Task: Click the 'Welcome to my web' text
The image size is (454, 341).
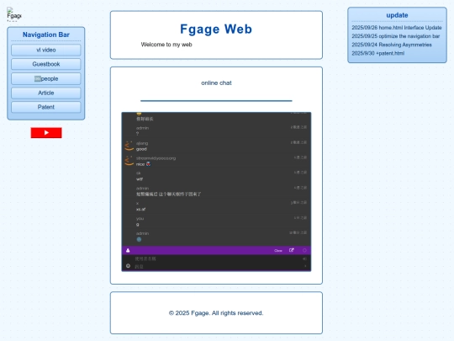Action: 166,45
